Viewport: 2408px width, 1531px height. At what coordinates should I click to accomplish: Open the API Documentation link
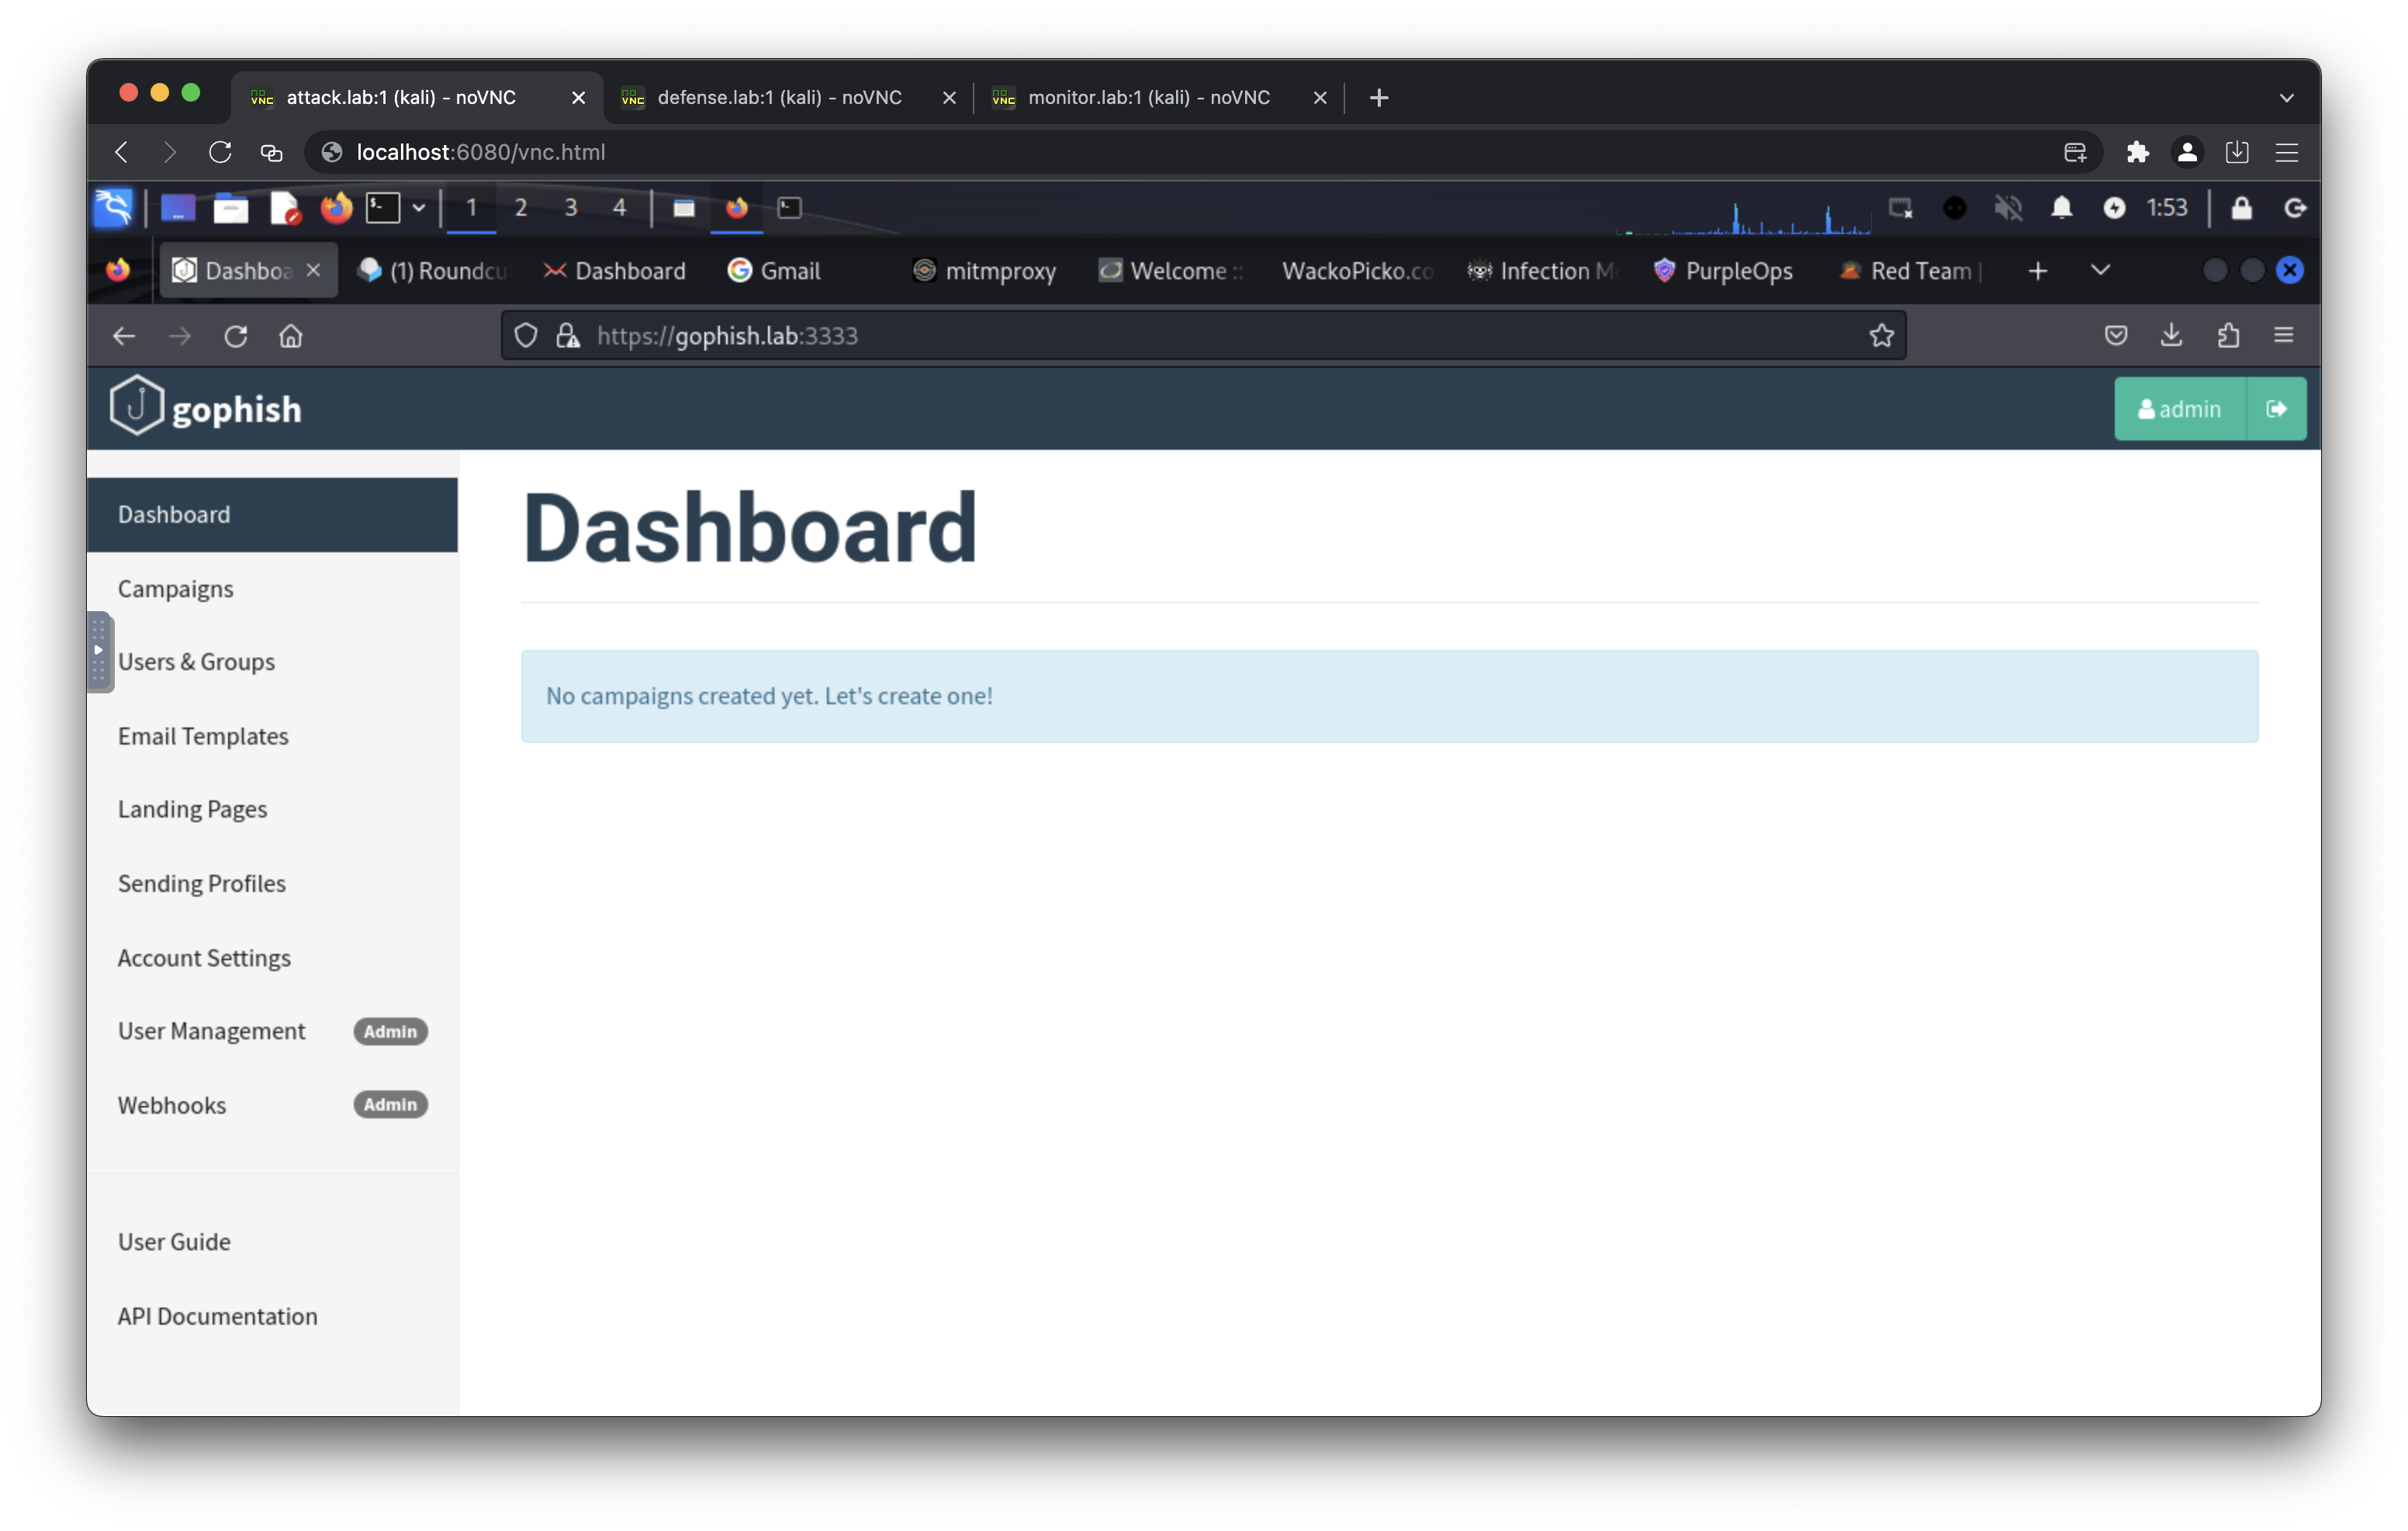tap(217, 1316)
